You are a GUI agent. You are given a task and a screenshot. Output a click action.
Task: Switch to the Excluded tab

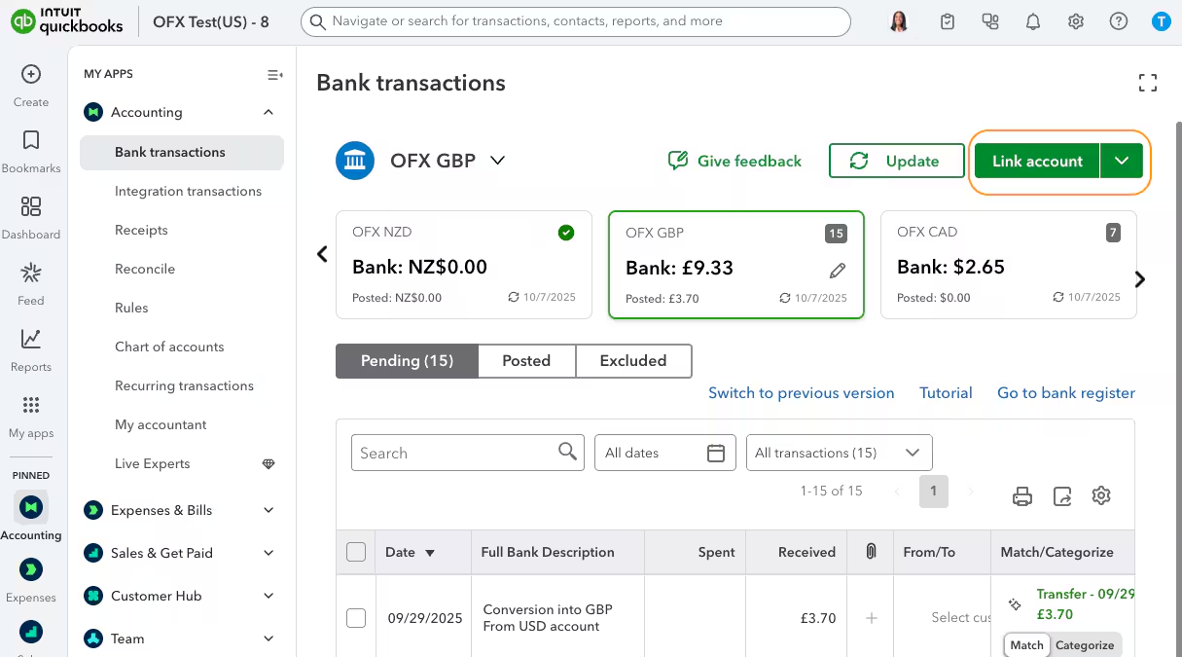click(633, 360)
